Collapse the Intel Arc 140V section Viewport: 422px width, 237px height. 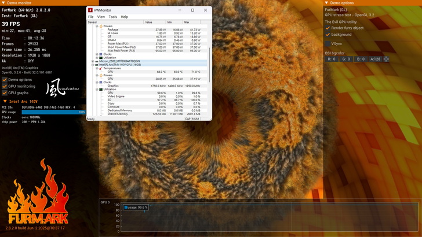pos(5,101)
